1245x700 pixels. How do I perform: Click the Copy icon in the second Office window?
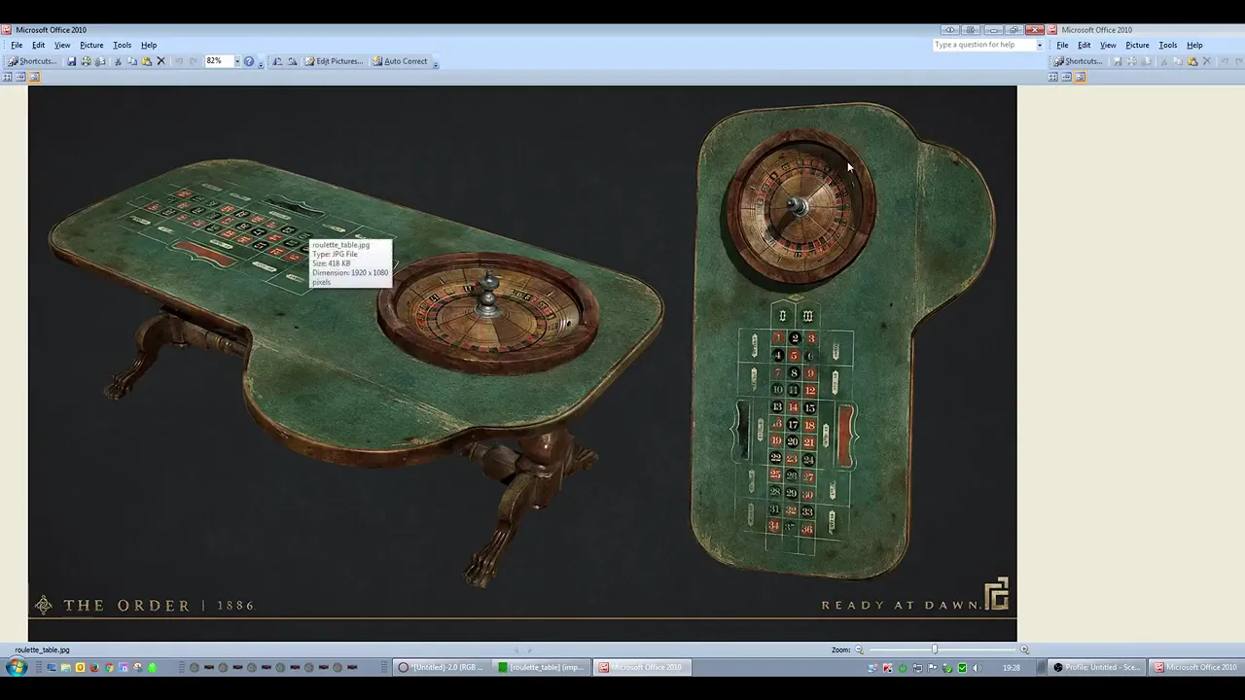[1178, 61]
